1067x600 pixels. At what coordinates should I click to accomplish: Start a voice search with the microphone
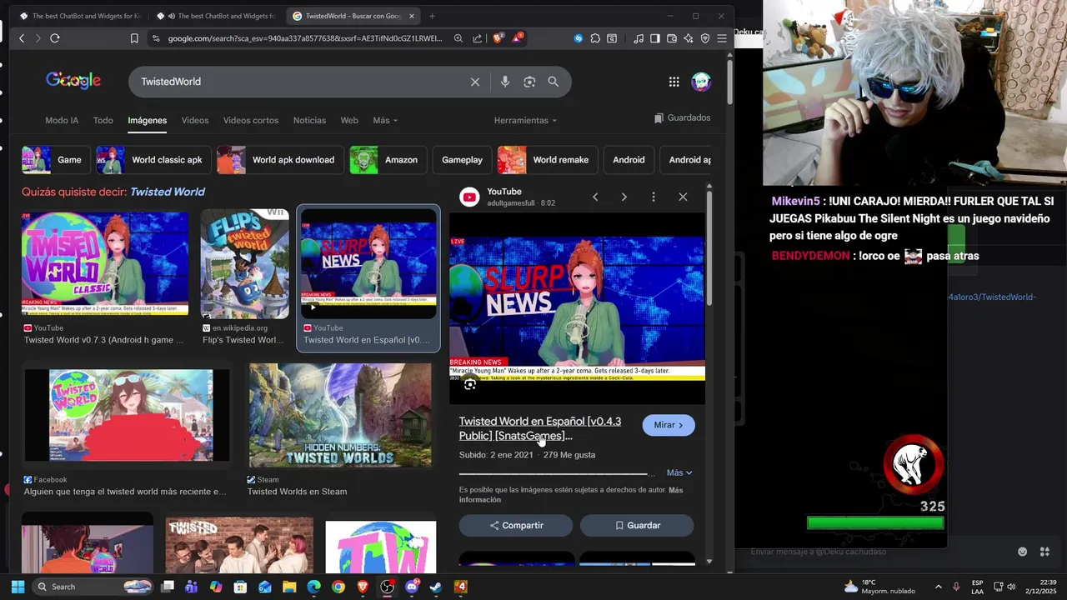505,82
